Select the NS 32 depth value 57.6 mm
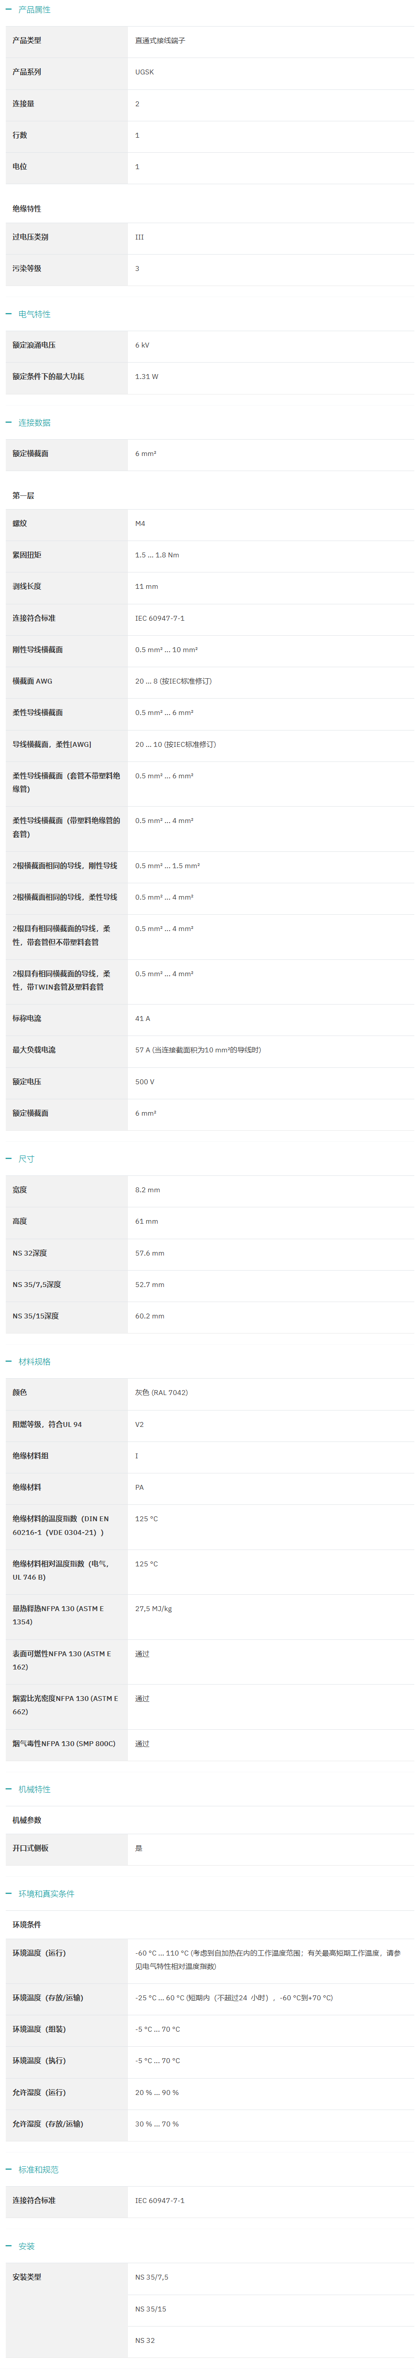Viewport: 417px width, 2373px height. pyautogui.click(x=150, y=1253)
